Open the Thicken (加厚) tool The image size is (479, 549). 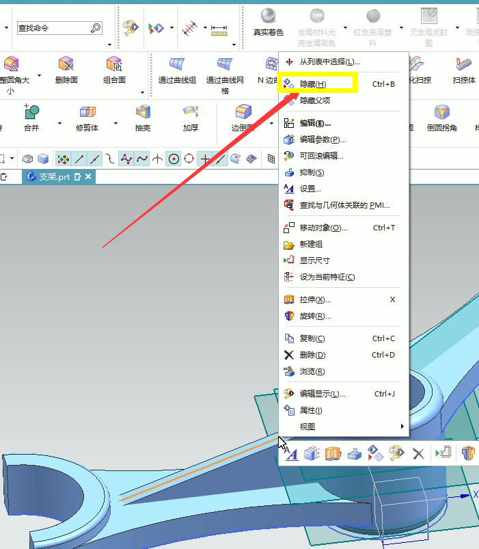190,111
